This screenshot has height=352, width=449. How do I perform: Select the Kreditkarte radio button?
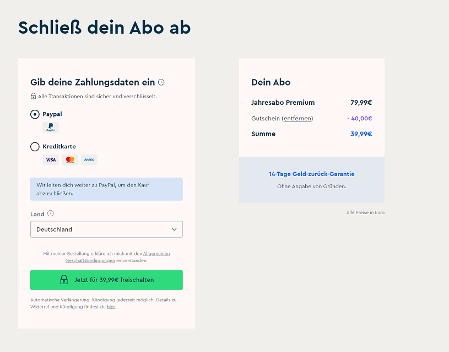pyautogui.click(x=35, y=147)
